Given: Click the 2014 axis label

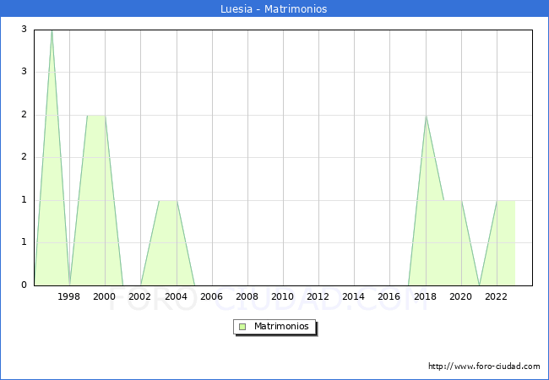Looking at the screenshot, I should coord(353,297).
